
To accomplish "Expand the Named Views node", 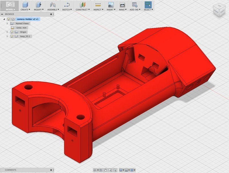I will coord(7,23).
